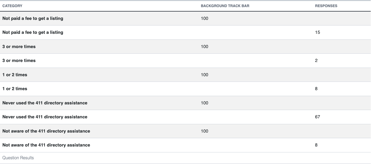
Task: Click the first '3 or more times' label
Action: [x=19, y=47]
